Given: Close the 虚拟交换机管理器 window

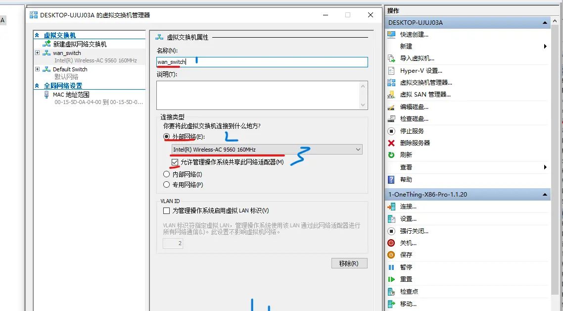Looking at the screenshot, I should (371, 15).
